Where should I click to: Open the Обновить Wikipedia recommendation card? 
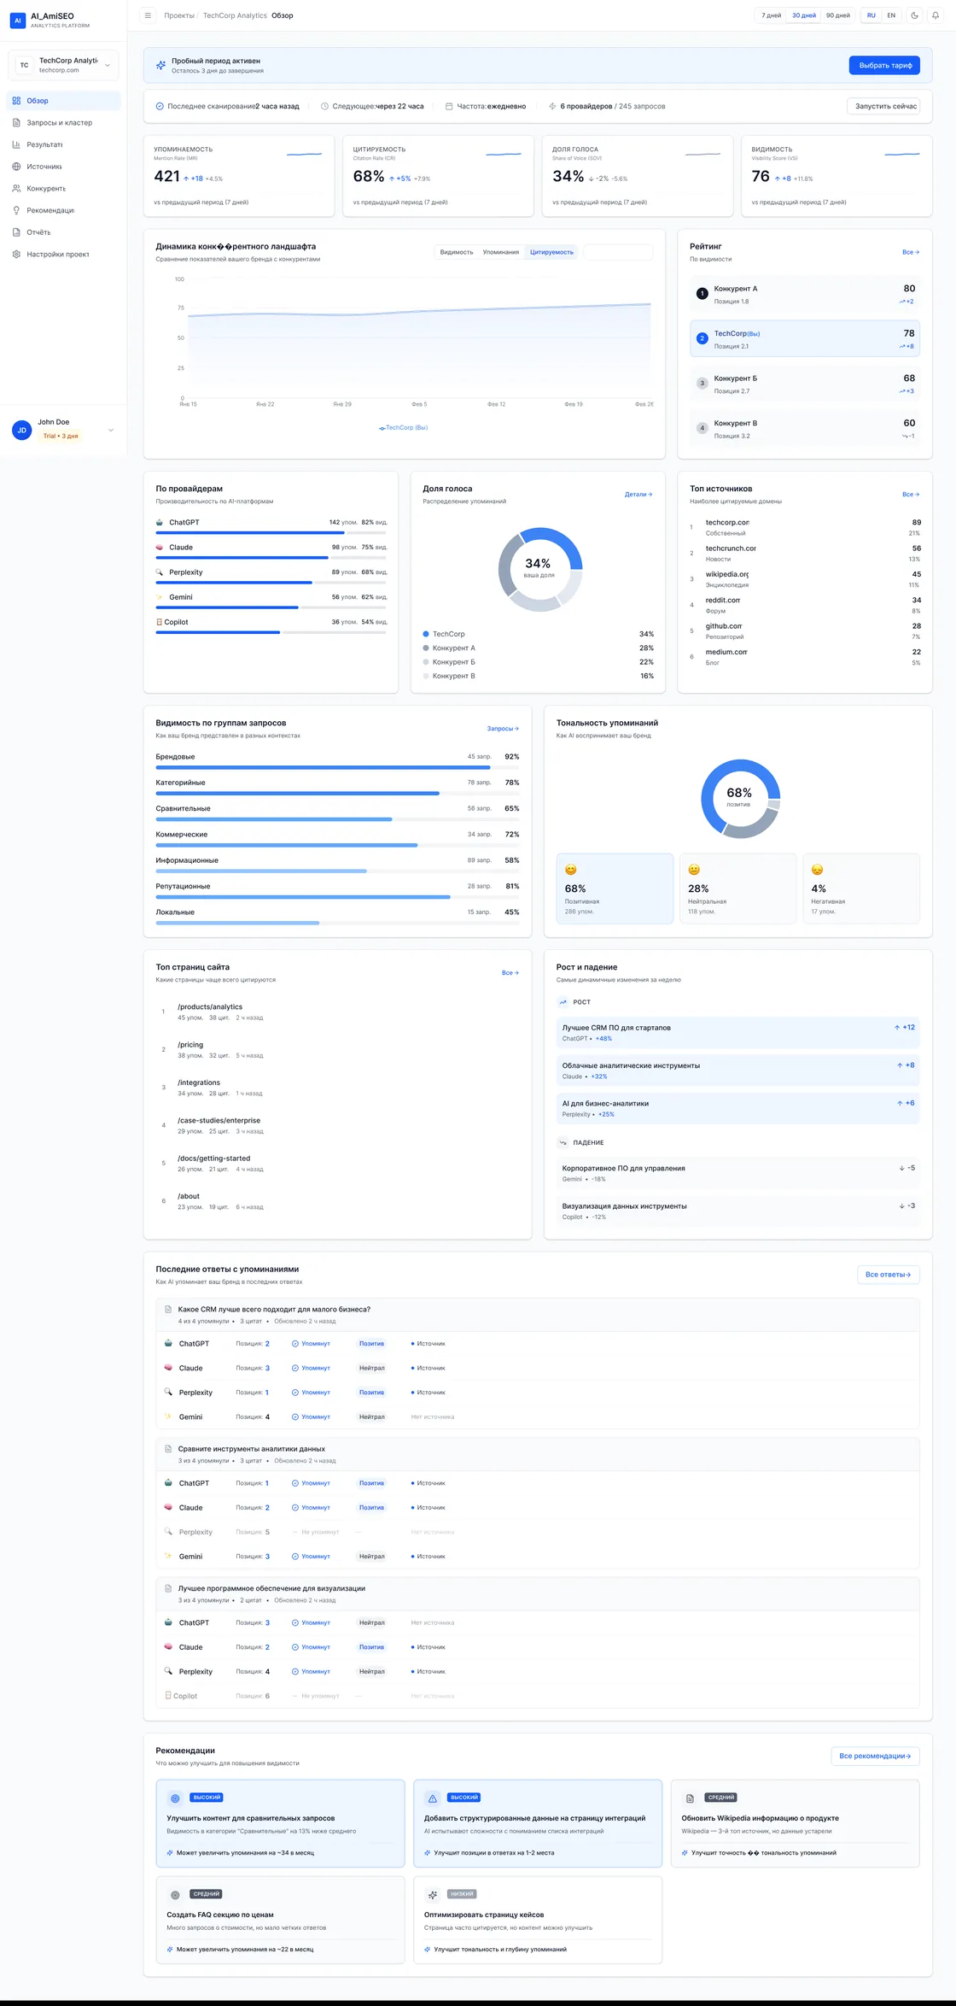pos(796,1823)
